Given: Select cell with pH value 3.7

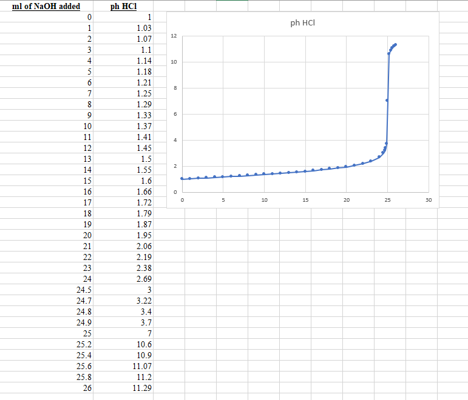Looking at the screenshot, I should coord(123,322).
